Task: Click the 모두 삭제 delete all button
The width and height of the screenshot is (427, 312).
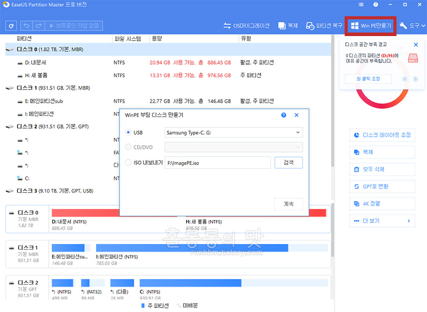Action: (382, 169)
